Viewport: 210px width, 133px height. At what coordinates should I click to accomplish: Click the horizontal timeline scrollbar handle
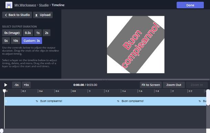[2, 131]
